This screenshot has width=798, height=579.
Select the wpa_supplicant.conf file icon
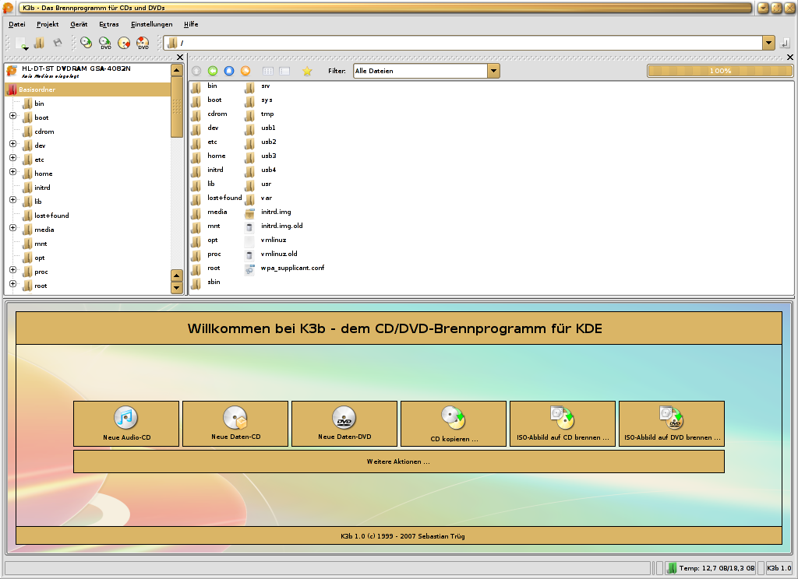(x=249, y=268)
